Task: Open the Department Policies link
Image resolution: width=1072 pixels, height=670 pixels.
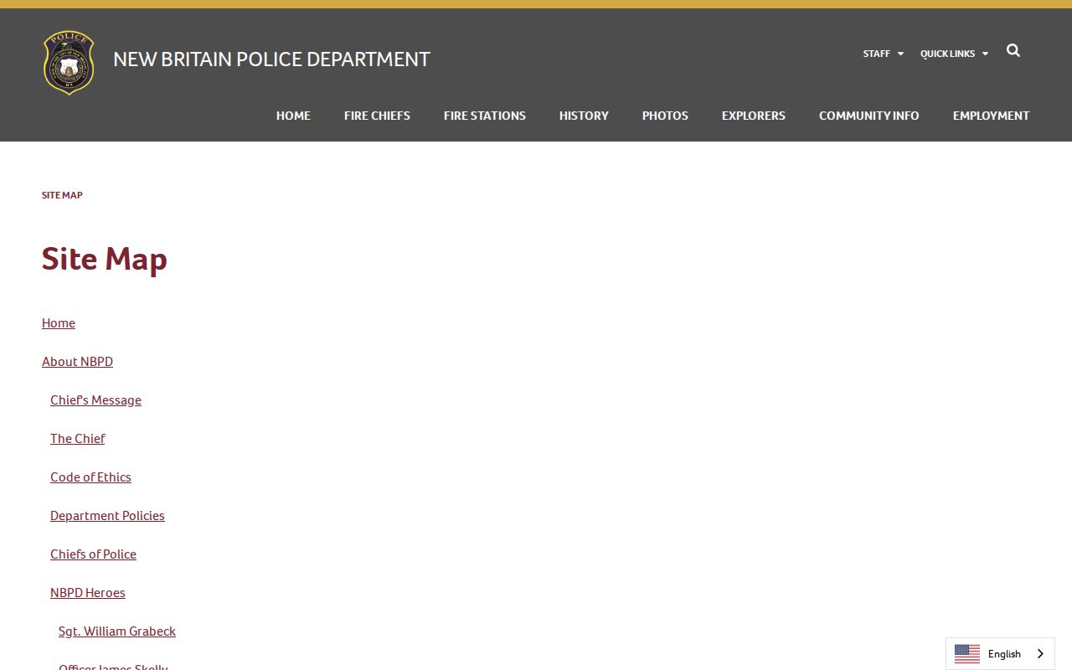Action: (107, 516)
